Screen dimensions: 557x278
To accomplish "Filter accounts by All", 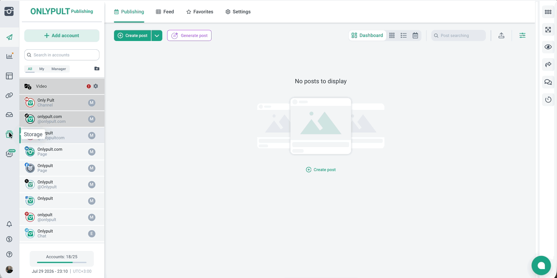I will (30, 69).
